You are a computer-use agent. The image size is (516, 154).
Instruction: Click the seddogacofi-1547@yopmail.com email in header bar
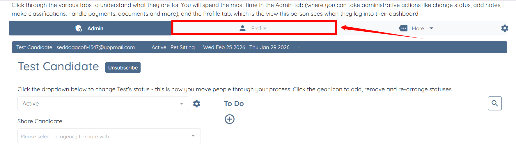click(x=95, y=47)
